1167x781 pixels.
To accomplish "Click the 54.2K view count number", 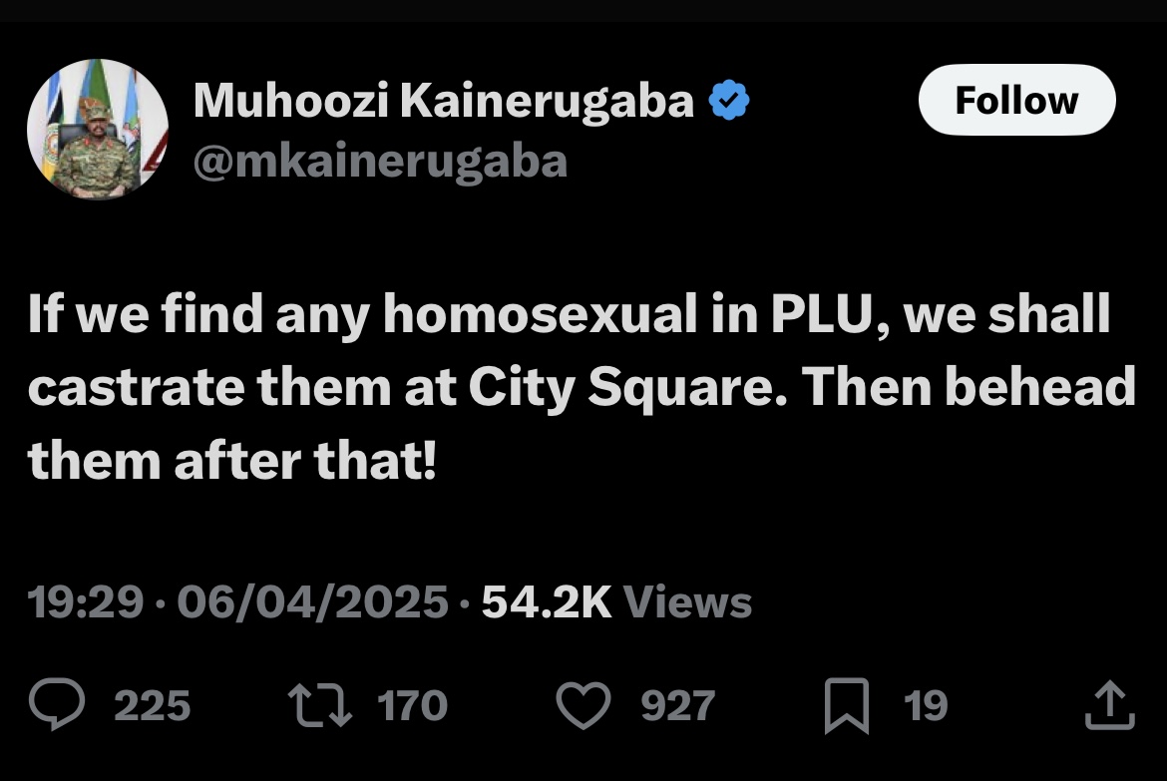I will coord(546,602).
